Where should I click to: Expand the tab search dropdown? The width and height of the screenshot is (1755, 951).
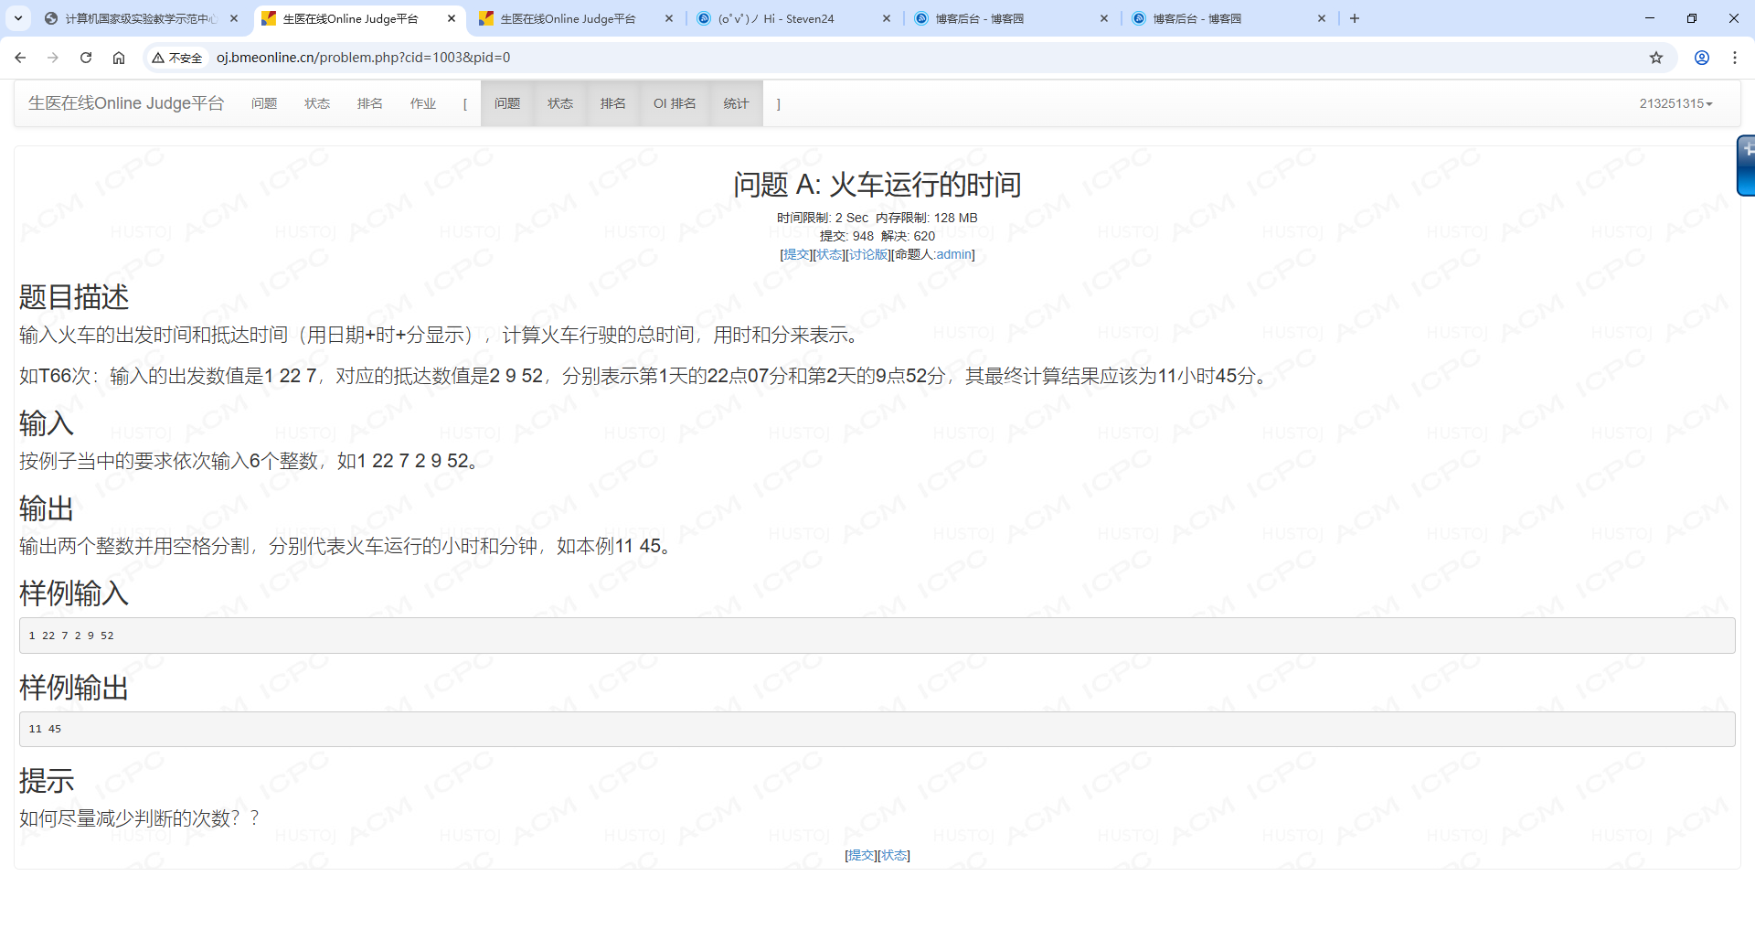[x=18, y=18]
